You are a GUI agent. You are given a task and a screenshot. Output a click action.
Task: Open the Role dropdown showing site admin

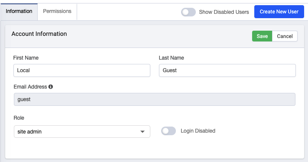click(x=82, y=132)
